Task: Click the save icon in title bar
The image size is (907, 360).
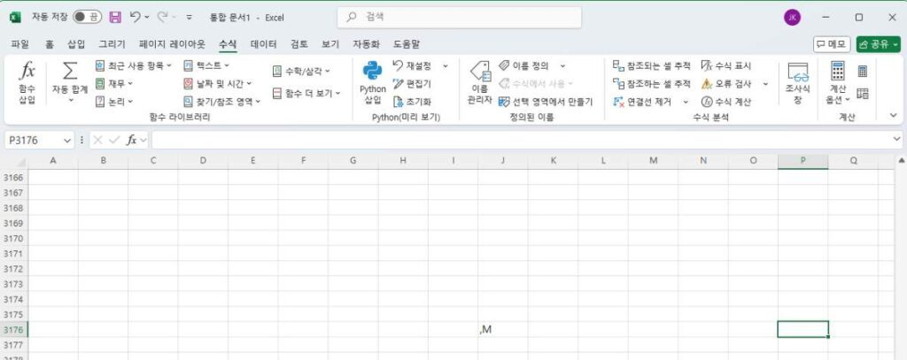Action: point(115,17)
